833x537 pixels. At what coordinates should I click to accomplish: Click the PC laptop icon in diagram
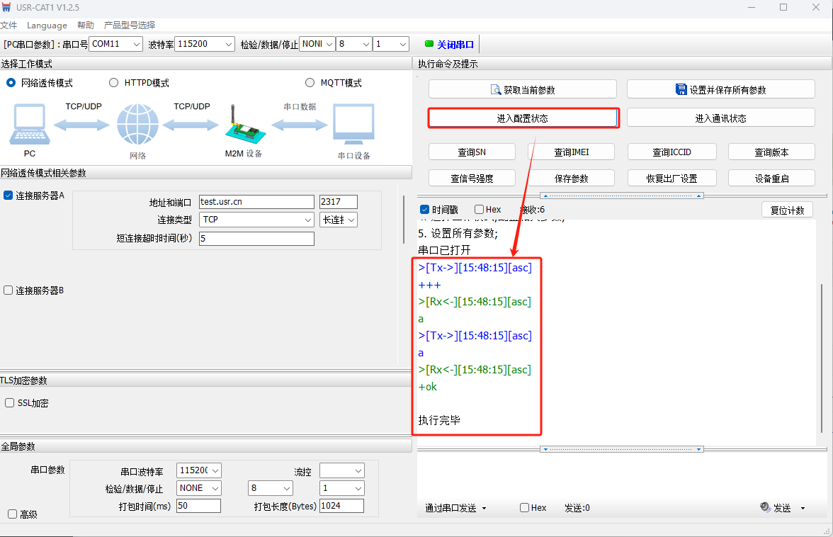coord(30,125)
